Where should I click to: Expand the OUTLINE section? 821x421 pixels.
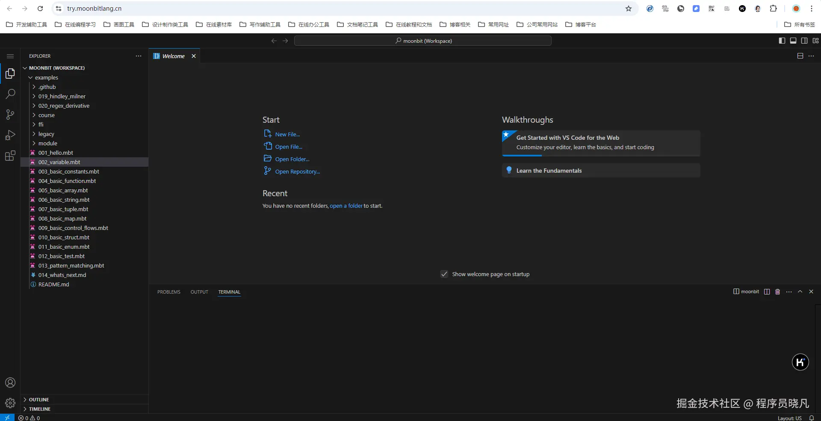85,400
